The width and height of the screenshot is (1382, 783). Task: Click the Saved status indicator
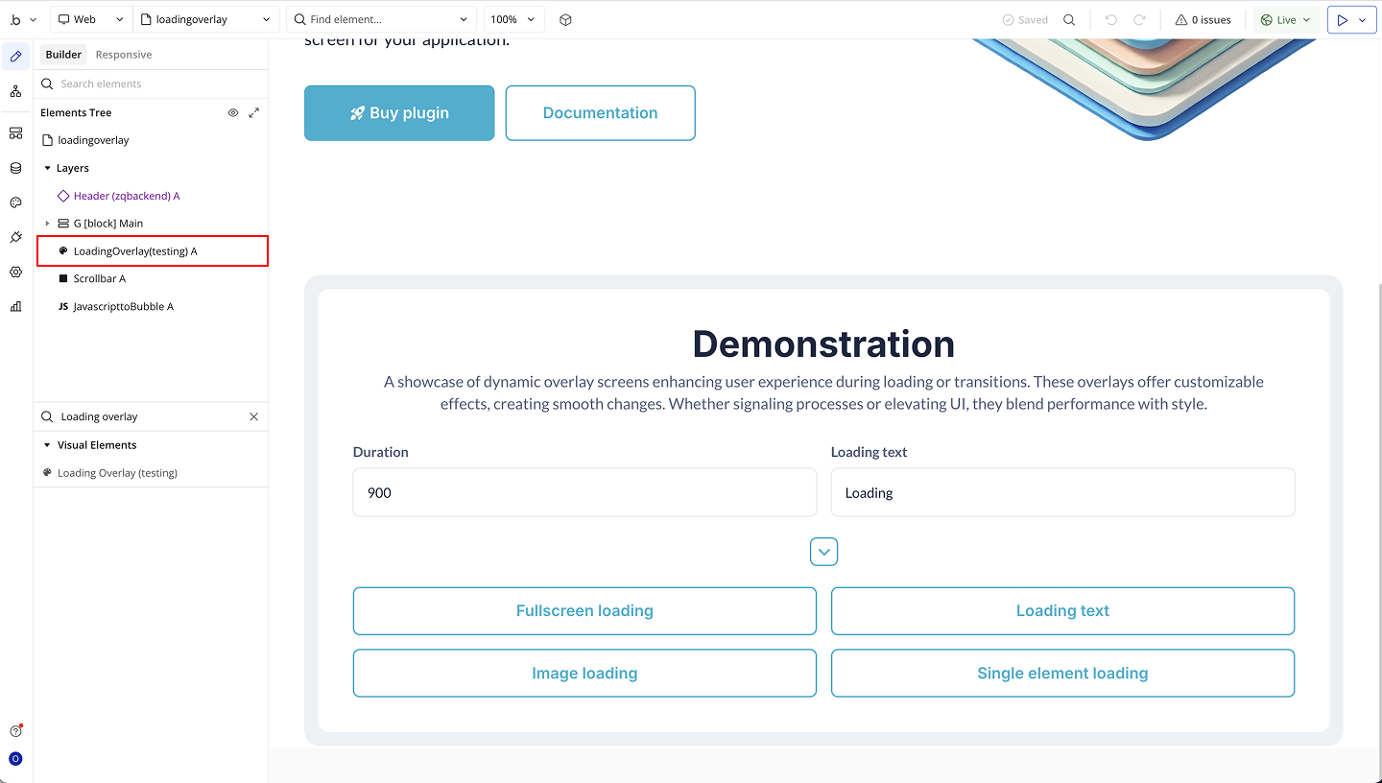click(1025, 19)
